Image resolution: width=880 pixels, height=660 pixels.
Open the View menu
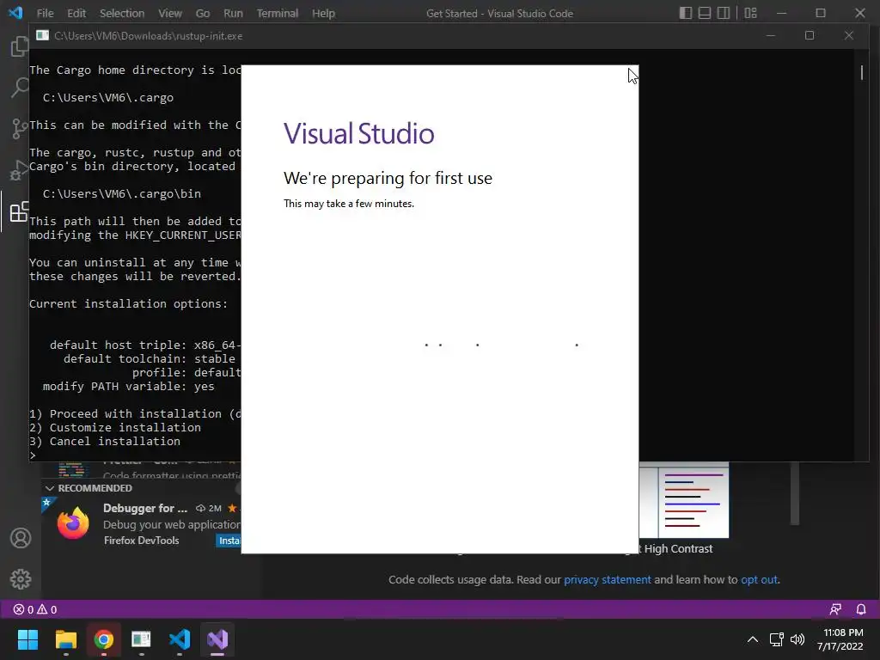[169, 13]
